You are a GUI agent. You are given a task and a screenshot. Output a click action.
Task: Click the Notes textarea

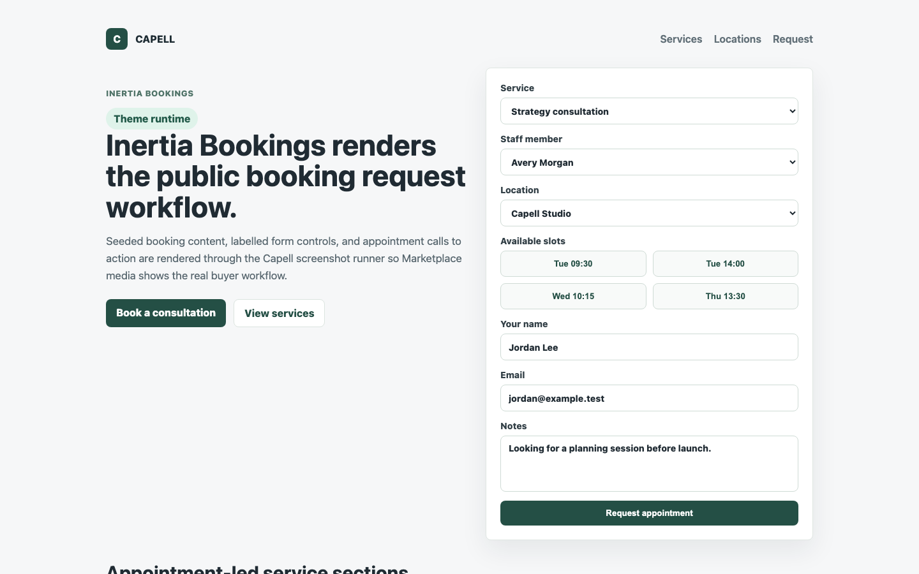[649, 464]
